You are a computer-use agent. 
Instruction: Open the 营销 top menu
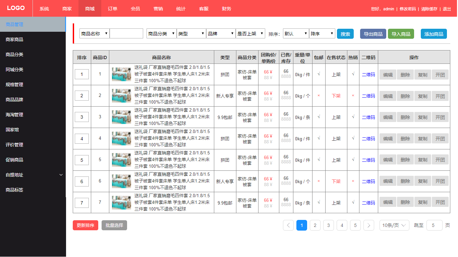tap(158, 8)
